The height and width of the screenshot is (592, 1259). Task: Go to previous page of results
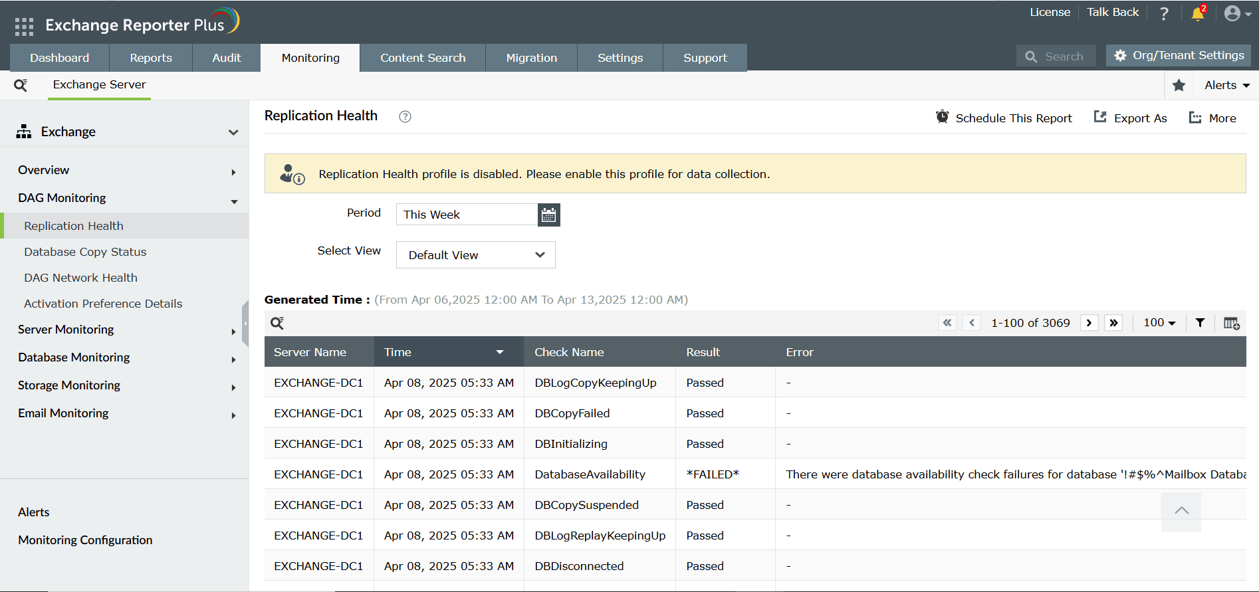[x=972, y=323]
